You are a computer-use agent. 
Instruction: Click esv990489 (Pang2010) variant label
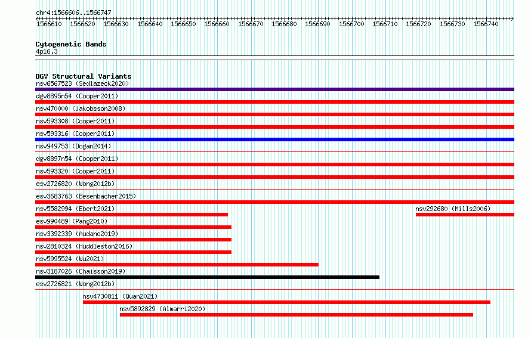72,221
